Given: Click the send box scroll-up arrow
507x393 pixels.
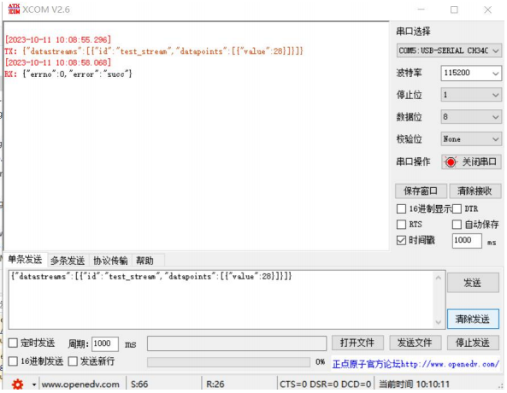Looking at the screenshot, I should 438,278.
